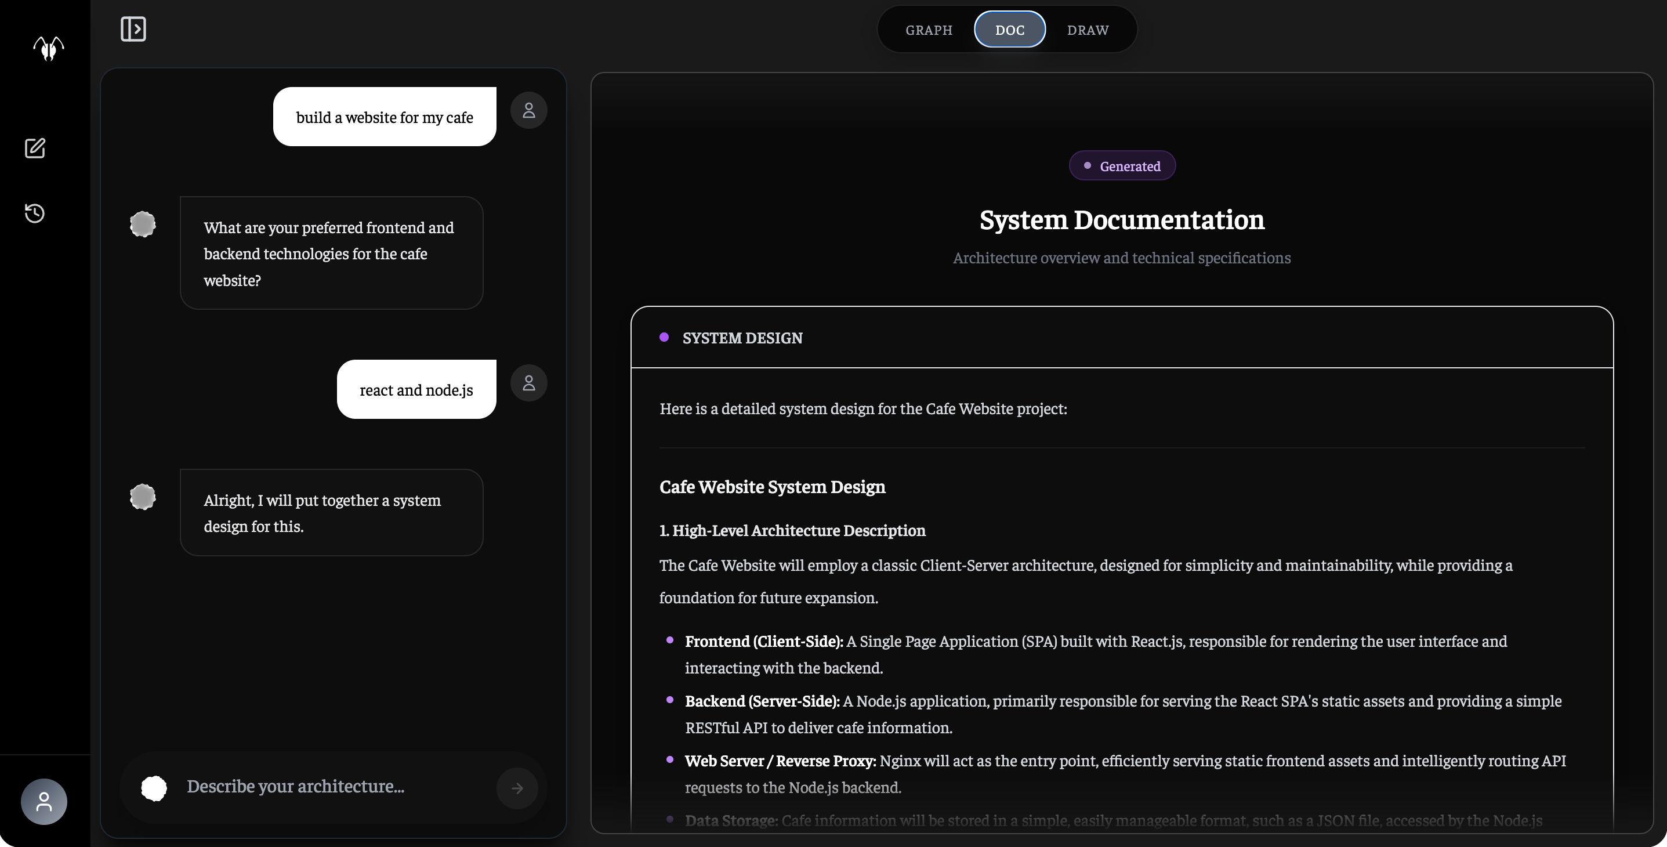Start a new chat with edit icon

coord(35,148)
